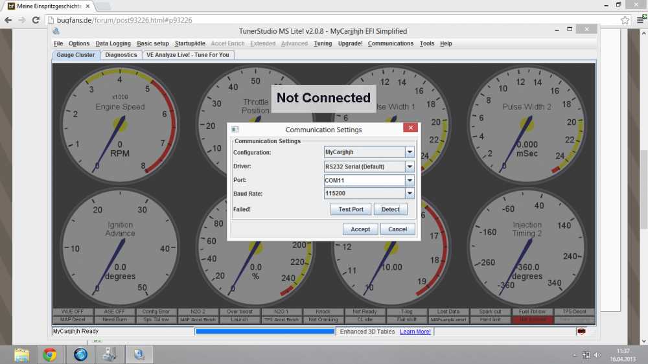Click the TunerStudio icon in title bar

tap(56, 30)
